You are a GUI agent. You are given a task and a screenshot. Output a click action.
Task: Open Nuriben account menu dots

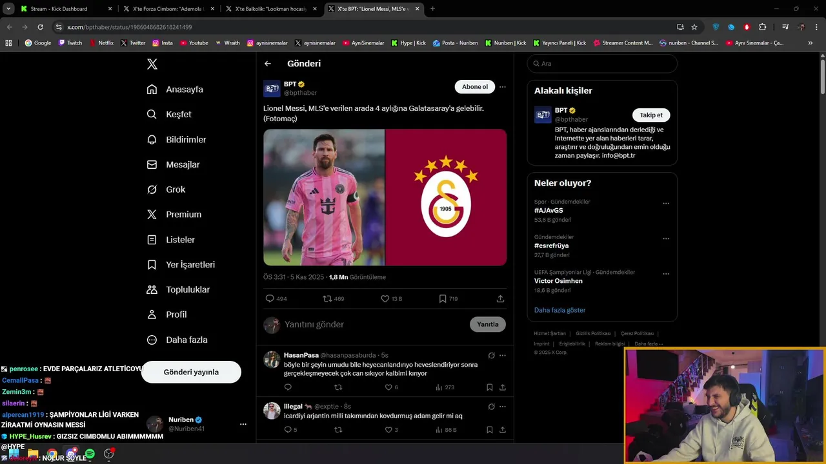(x=243, y=424)
